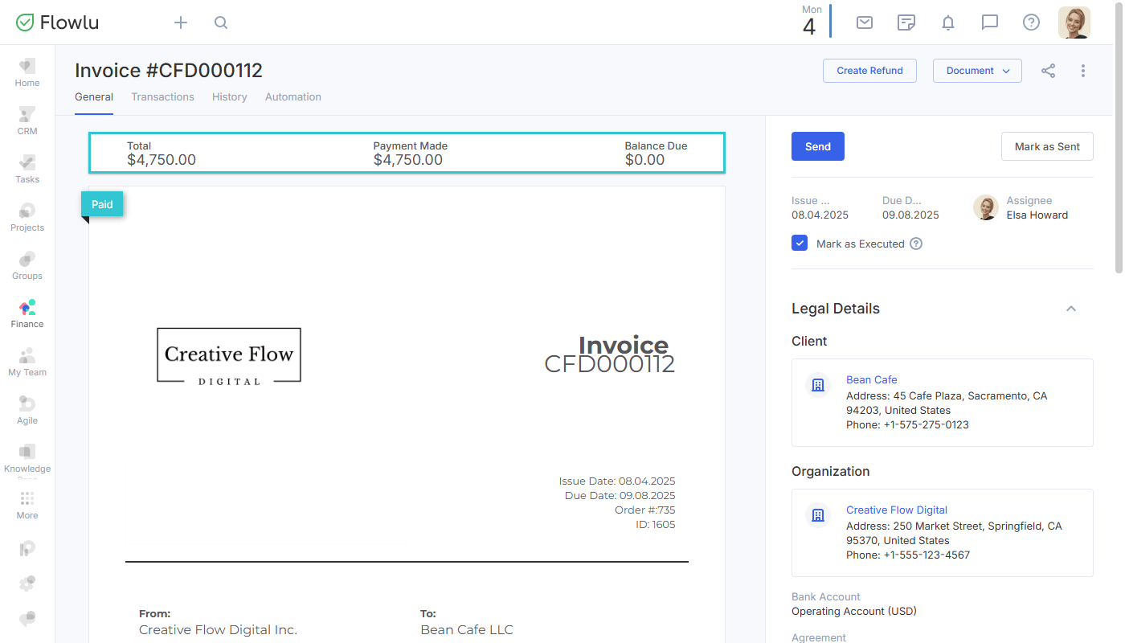Click the plus quick-create icon
This screenshot has width=1125, height=643.
click(x=181, y=23)
